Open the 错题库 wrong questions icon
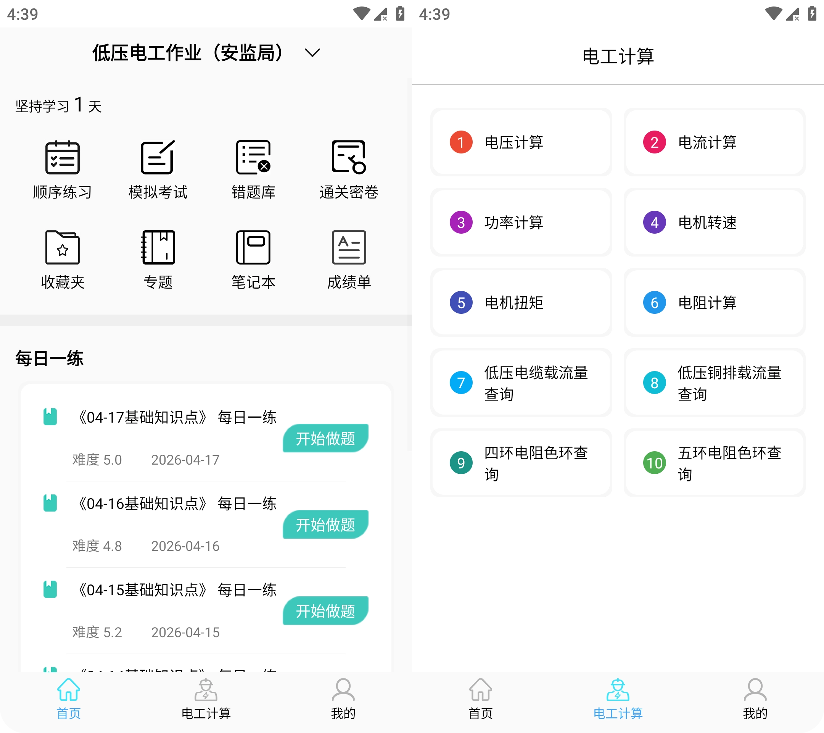Viewport: 824px width, 733px height. [253, 158]
